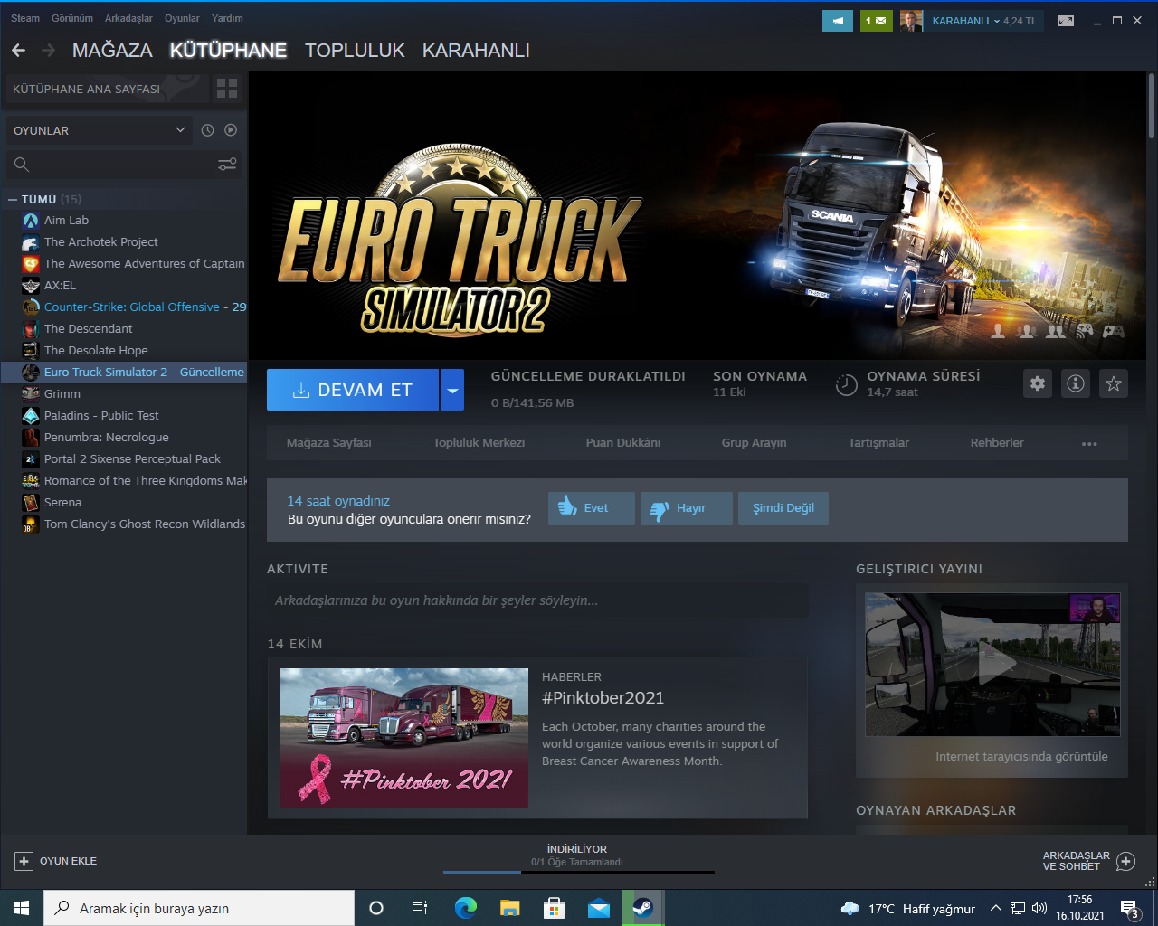Switch to the MAĞAZA tab
The image size is (1158, 926).
(112, 51)
